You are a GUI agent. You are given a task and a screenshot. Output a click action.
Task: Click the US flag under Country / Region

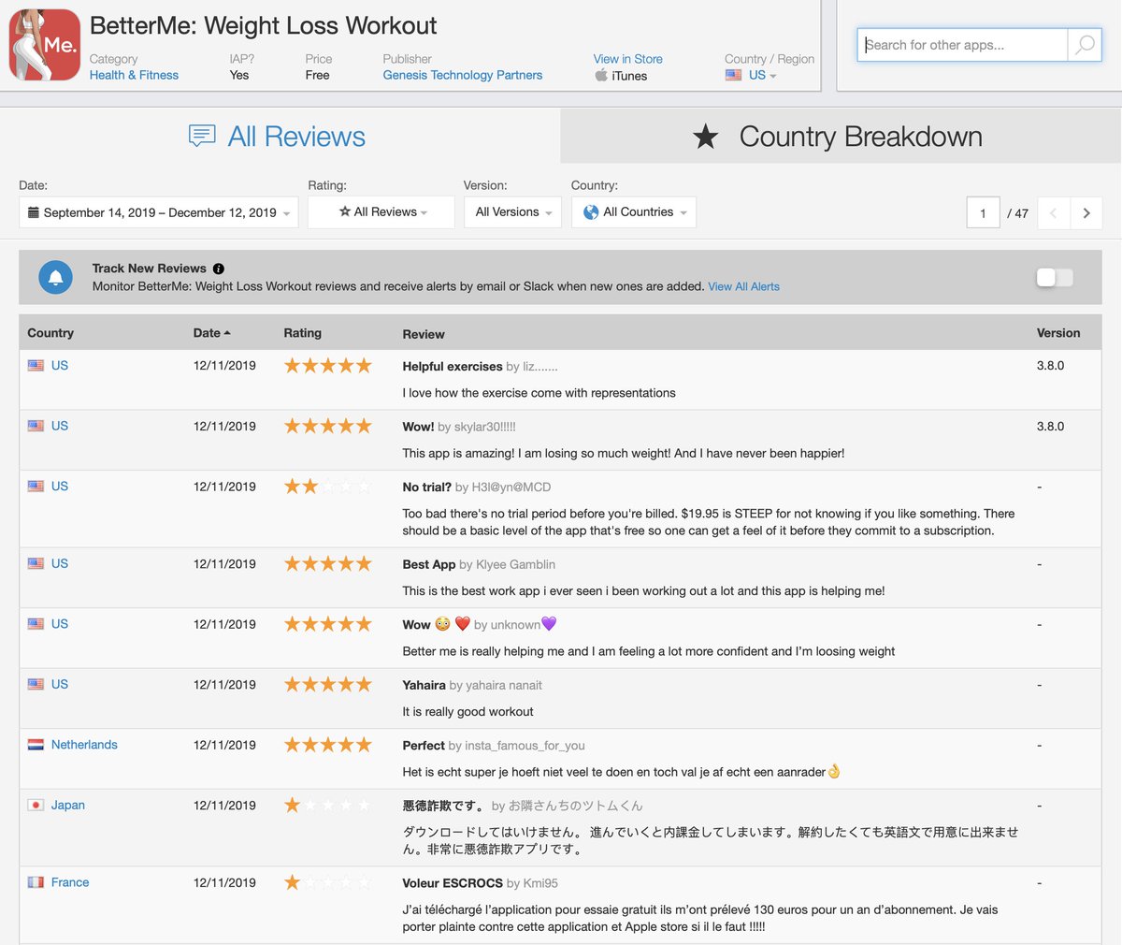point(734,75)
